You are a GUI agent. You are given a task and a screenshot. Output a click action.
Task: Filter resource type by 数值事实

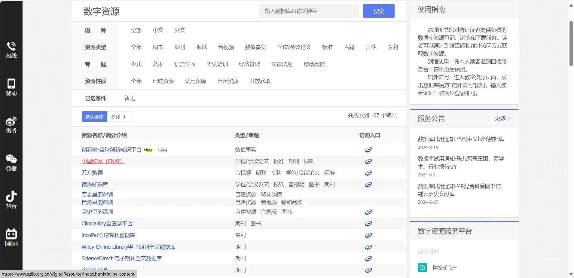[256, 47]
